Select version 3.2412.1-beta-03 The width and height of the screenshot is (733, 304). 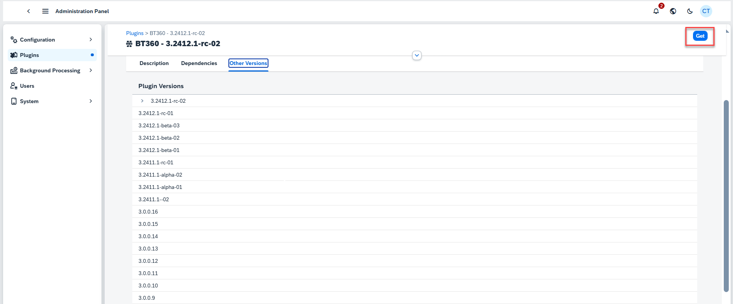click(415, 125)
